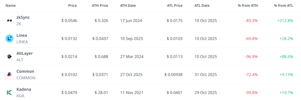Sort by ATL Price column header

pyautogui.click(x=175, y=5)
